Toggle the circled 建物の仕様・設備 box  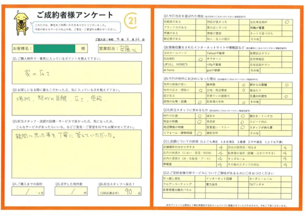point(201,102)
